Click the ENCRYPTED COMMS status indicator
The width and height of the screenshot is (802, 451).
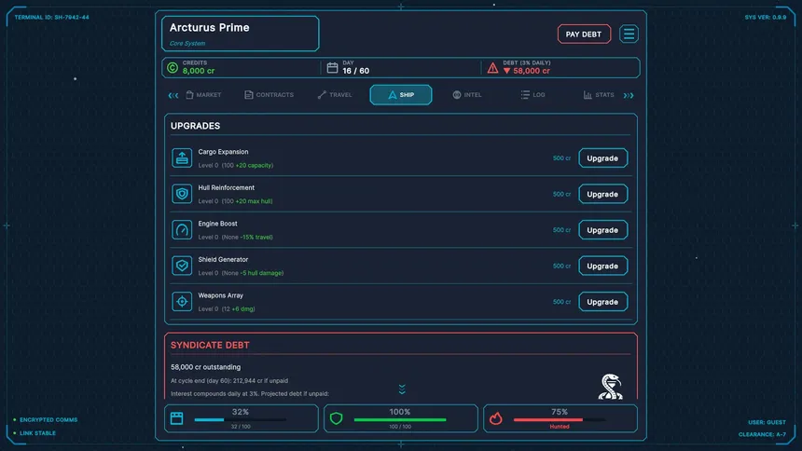coord(46,420)
